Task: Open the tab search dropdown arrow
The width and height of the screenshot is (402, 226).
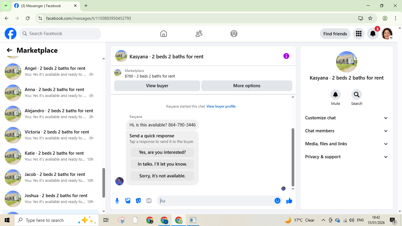Action: point(6,6)
